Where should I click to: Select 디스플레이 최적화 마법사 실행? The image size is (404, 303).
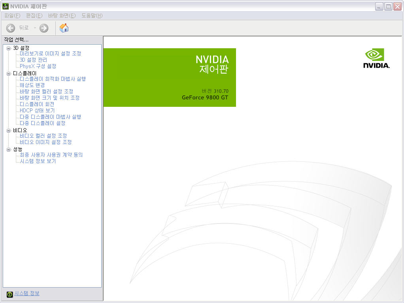click(x=53, y=79)
